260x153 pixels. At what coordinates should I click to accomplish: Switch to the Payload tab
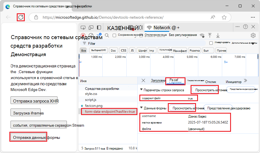coord(175,81)
